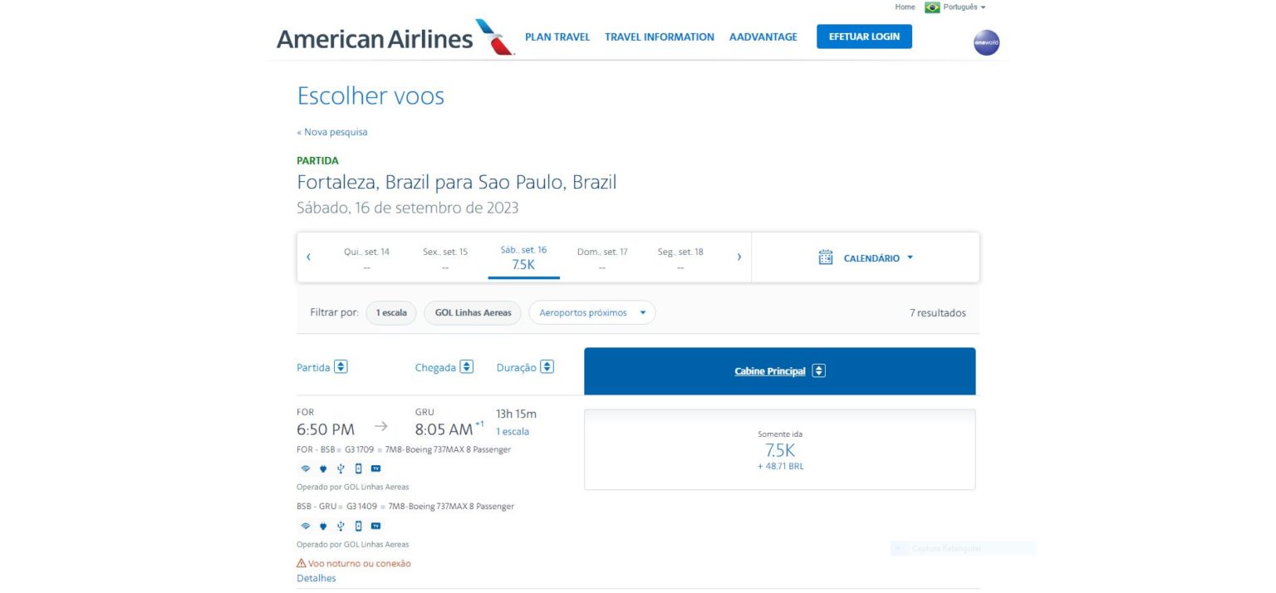Select the mobile device icon for BSB-GRU segment
Viewport: 1276px width, 593px height.
coord(358,526)
